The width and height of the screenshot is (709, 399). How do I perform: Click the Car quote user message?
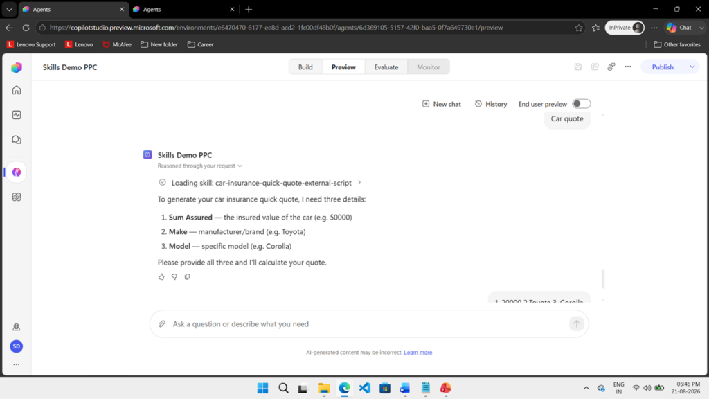[567, 119]
